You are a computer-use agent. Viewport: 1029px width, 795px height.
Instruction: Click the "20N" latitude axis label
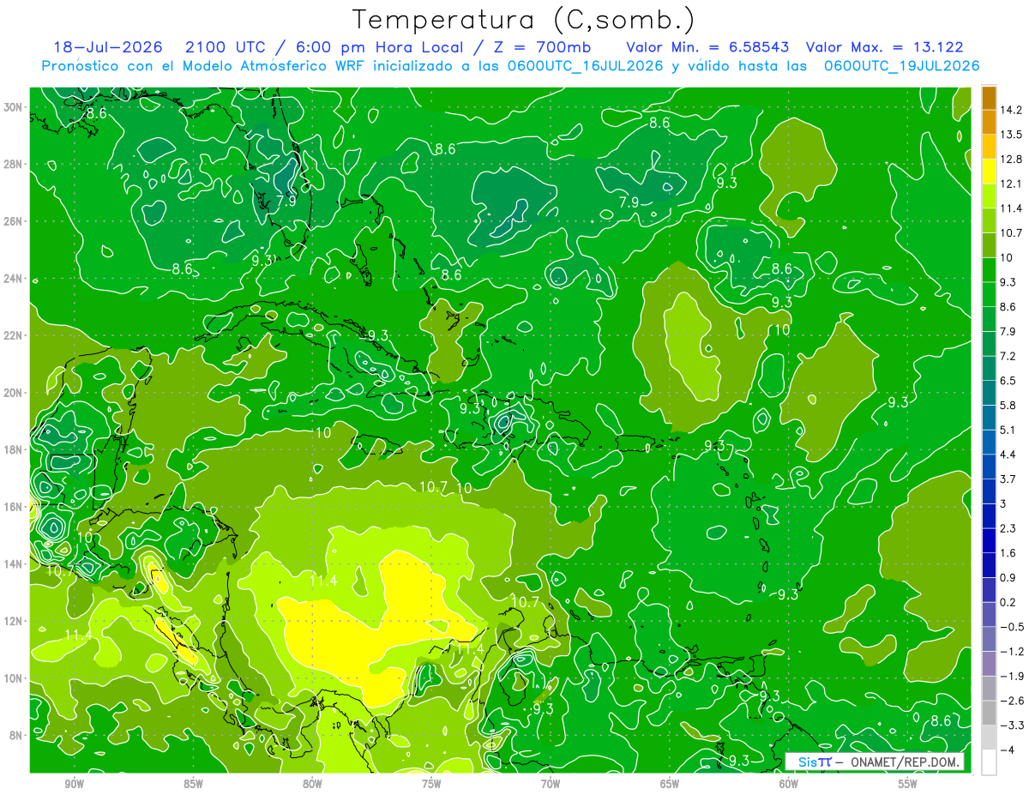tap(14, 393)
